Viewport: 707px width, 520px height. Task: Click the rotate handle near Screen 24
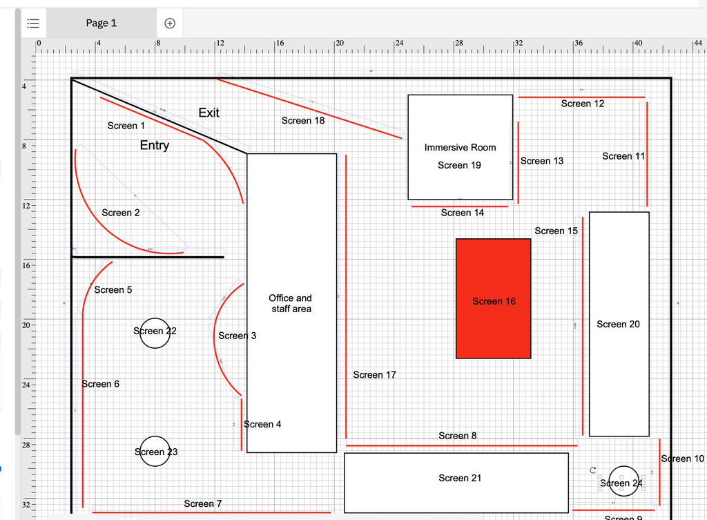pyautogui.click(x=593, y=470)
